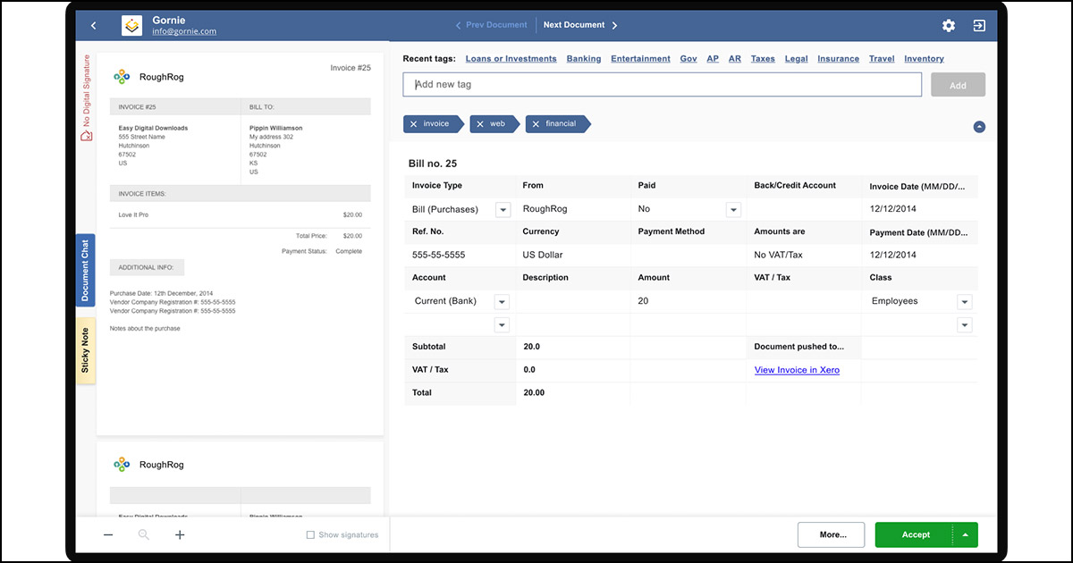Viewport: 1073px width, 563px height.
Task: Remove the financial tag via X
Action: 536,124
